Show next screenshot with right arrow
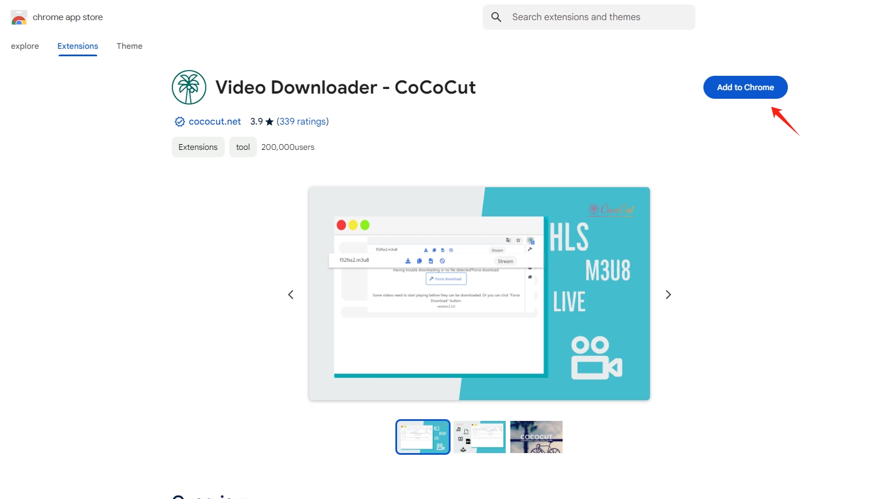Image resolution: width=885 pixels, height=499 pixels. click(x=668, y=295)
